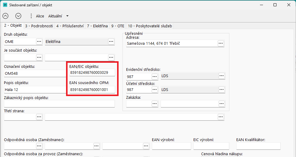Open third lookup in the Odpovědná osoba row

pyautogui.click(x=146, y=146)
